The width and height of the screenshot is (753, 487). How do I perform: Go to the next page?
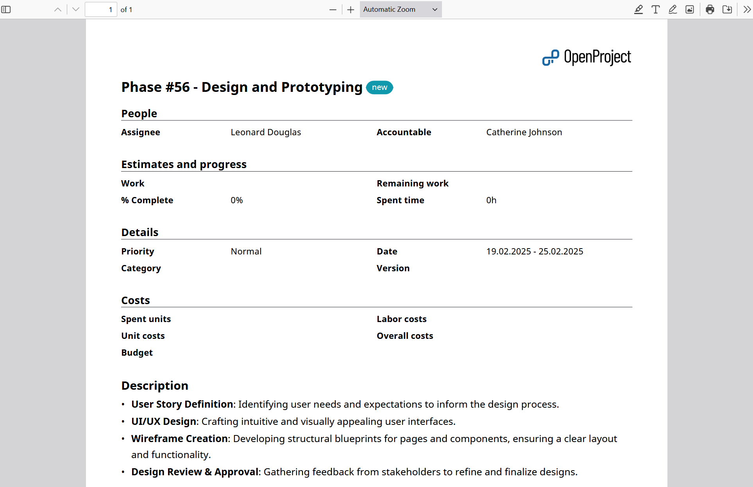pos(75,9)
